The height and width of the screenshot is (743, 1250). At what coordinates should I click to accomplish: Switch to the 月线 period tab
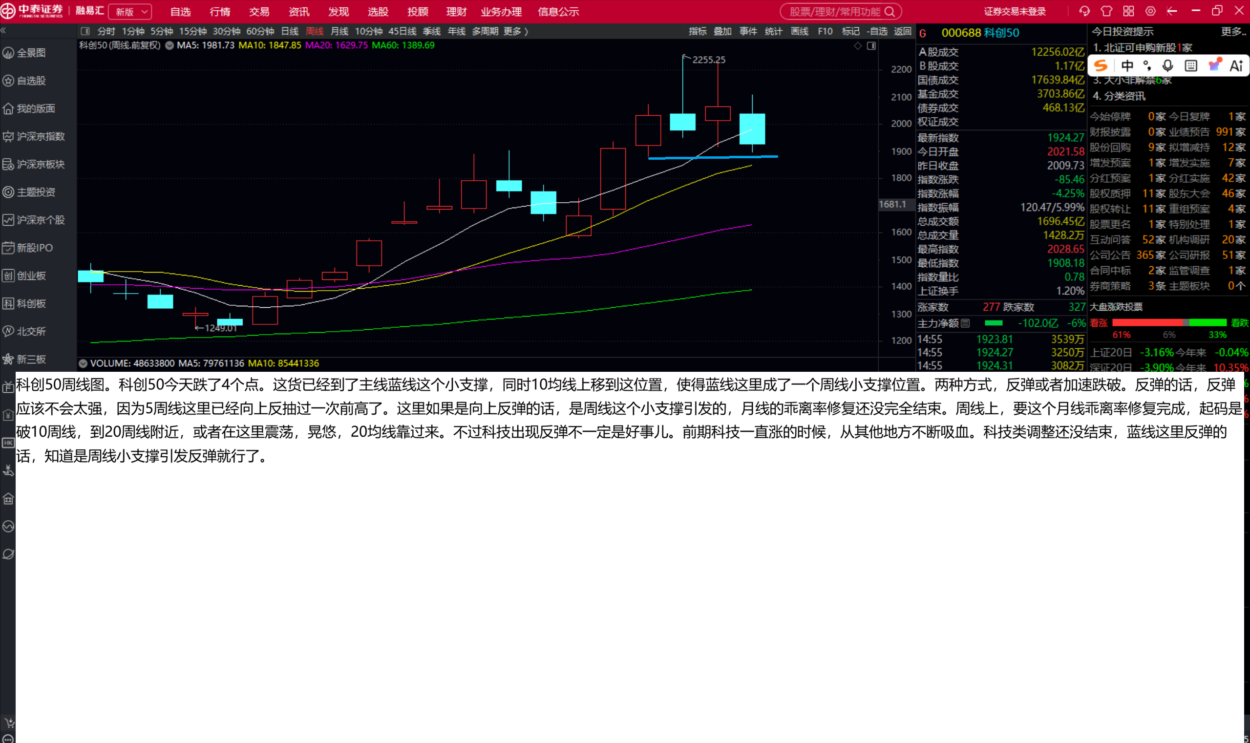339,32
